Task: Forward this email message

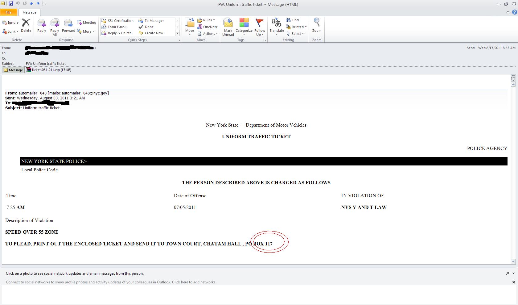Action: coord(68,25)
